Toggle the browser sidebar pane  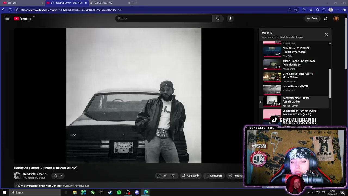pos(344,10)
